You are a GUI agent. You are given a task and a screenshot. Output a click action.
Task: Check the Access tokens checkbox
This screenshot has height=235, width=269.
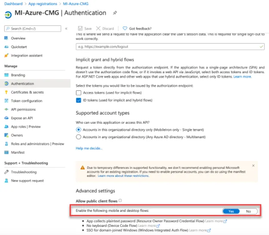pyautogui.click(x=79, y=92)
